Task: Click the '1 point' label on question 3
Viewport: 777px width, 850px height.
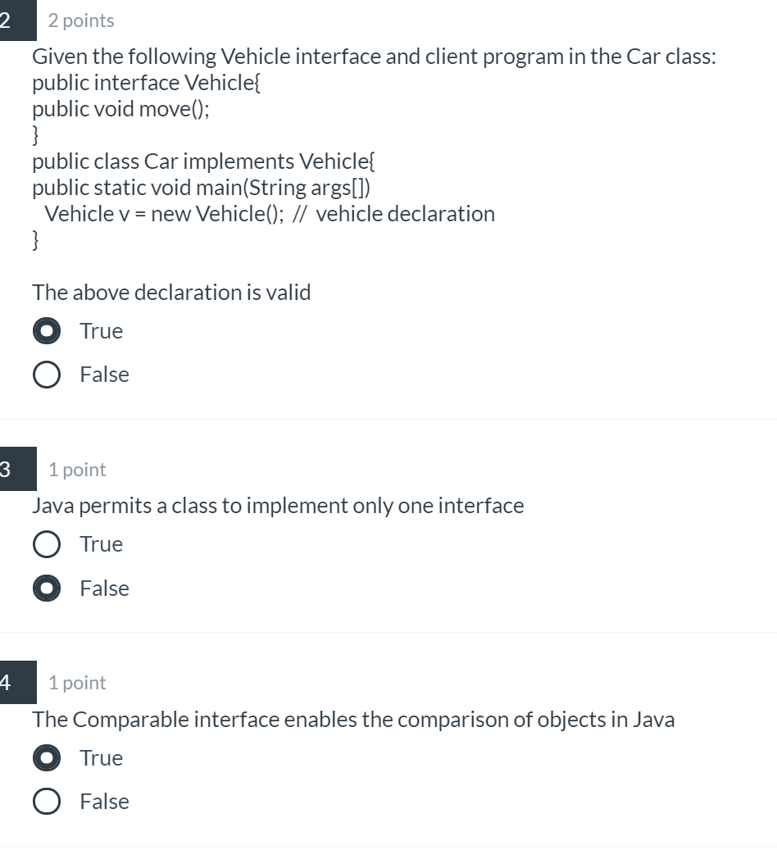Action: 76,469
